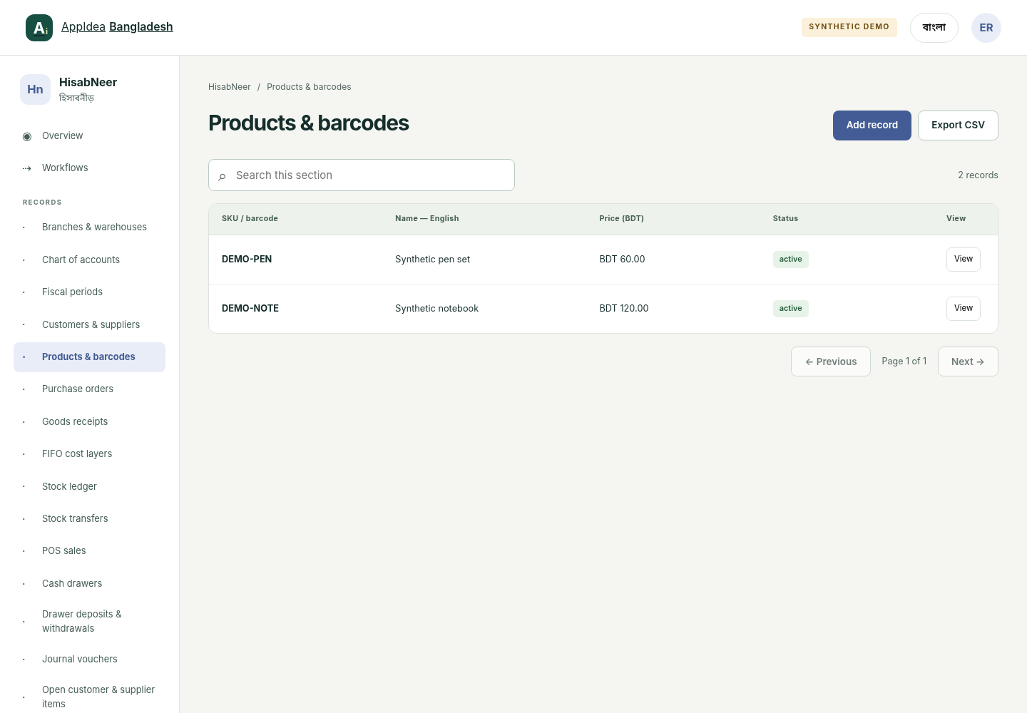Open Overview in the sidebar

click(89, 136)
